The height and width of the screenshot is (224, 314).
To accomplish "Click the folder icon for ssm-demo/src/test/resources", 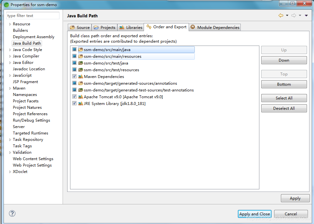I will point(81,70).
